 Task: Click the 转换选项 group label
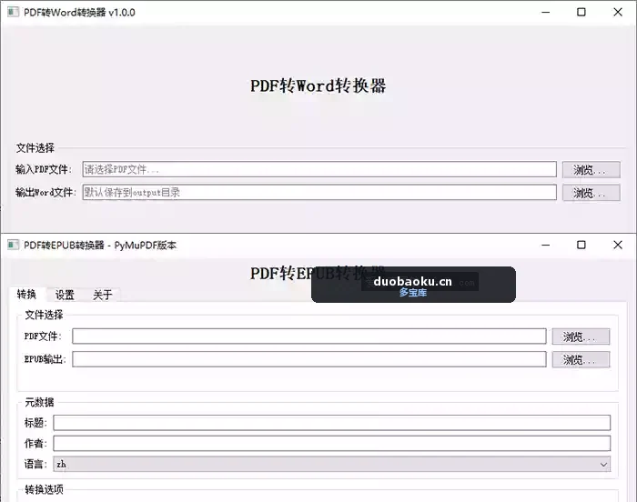[44, 489]
